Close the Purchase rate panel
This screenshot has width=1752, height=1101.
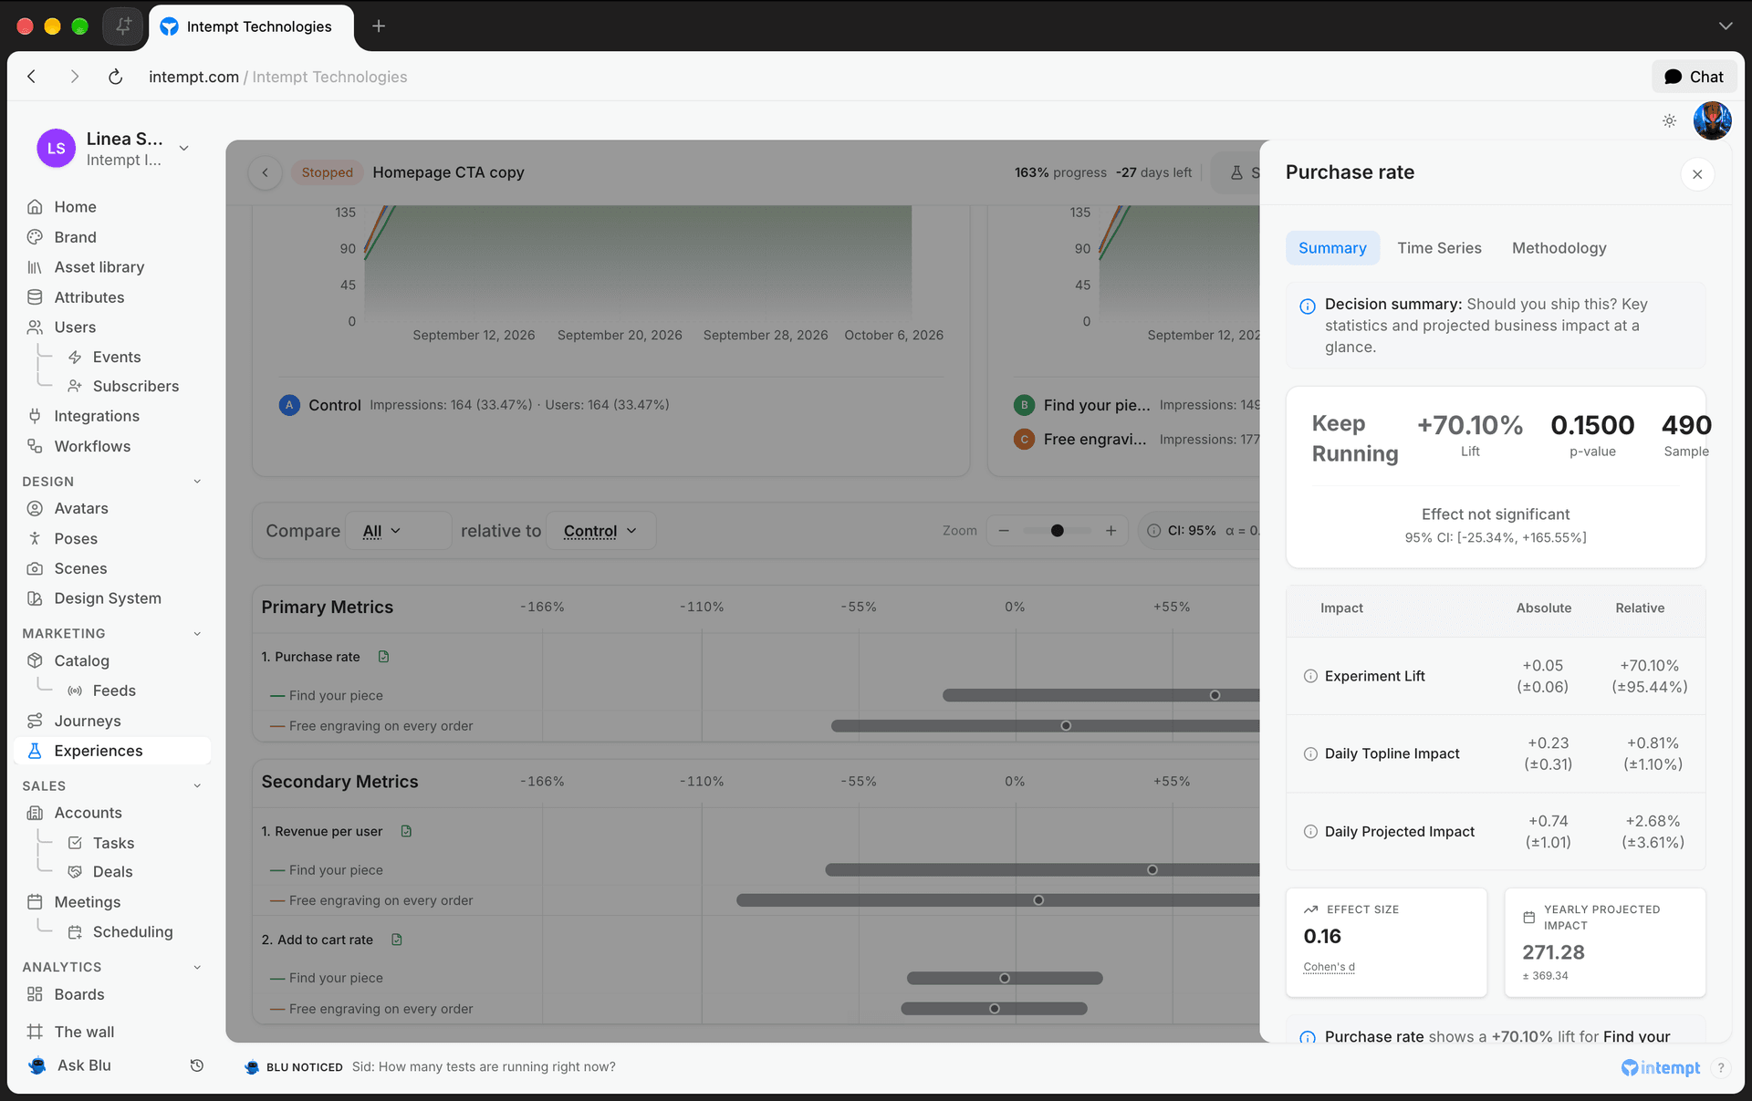click(1697, 174)
